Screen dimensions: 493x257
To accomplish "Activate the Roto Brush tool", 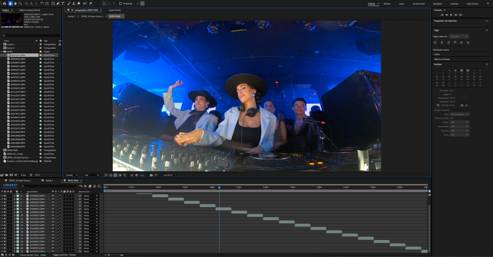I will pos(85,4).
